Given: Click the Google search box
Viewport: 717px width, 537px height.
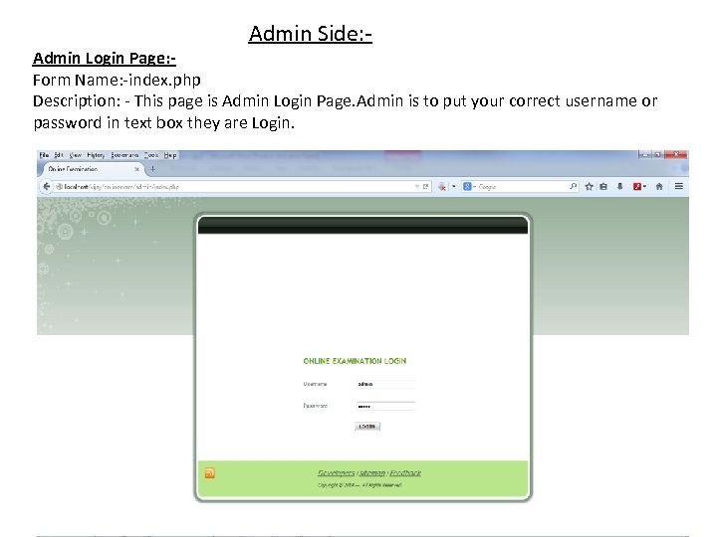Looking at the screenshot, I should 521,186.
